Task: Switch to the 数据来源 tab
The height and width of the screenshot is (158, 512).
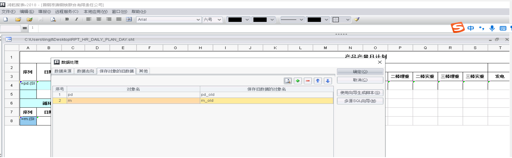Action: click(63, 71)
